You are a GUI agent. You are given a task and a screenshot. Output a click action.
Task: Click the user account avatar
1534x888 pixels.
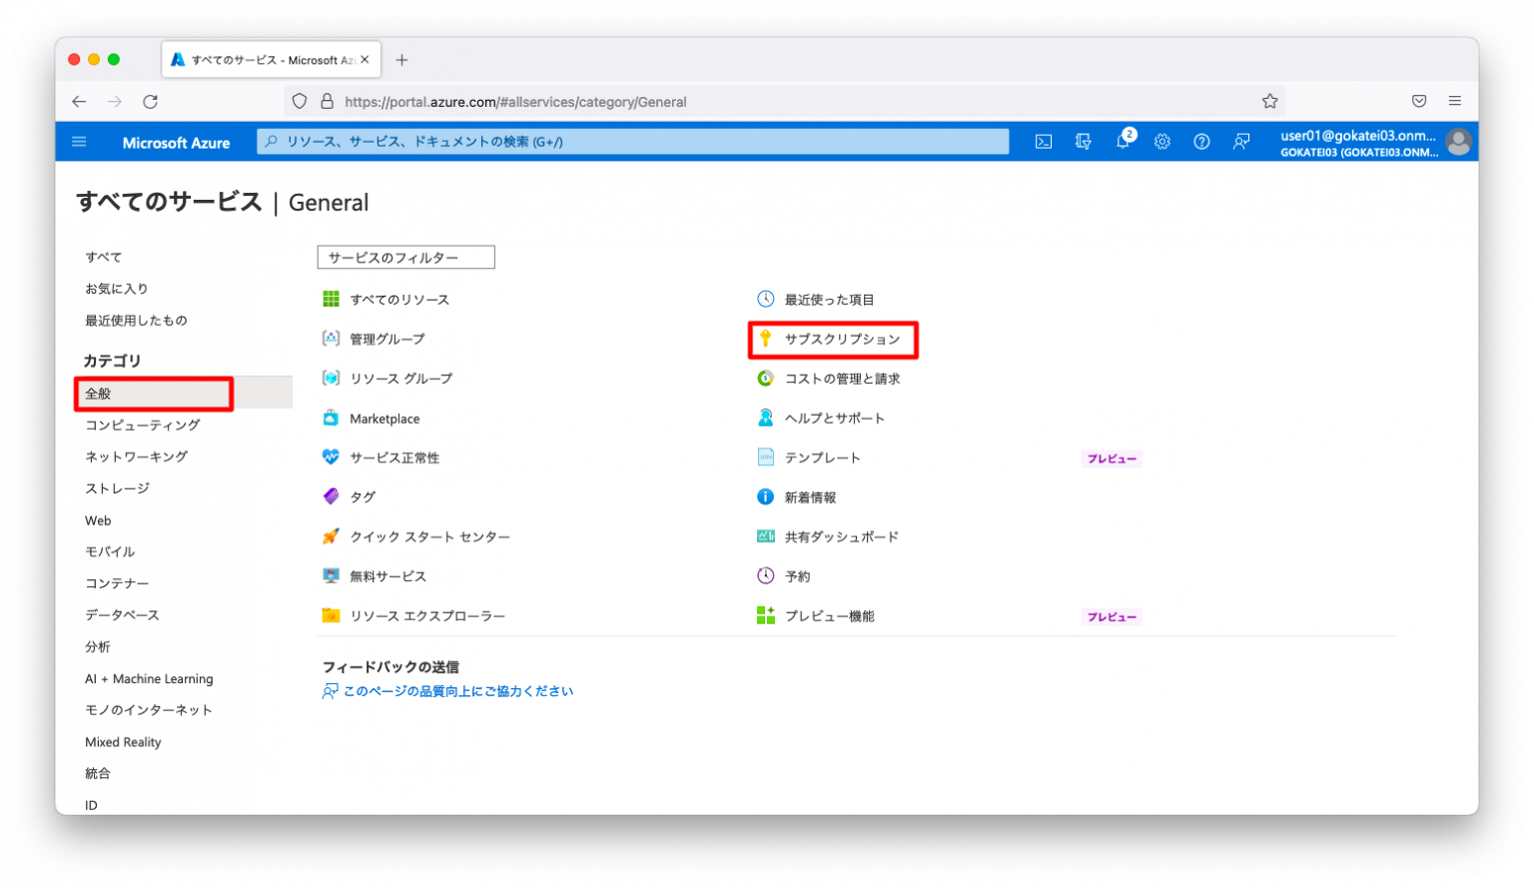[x=1458, y=142]
